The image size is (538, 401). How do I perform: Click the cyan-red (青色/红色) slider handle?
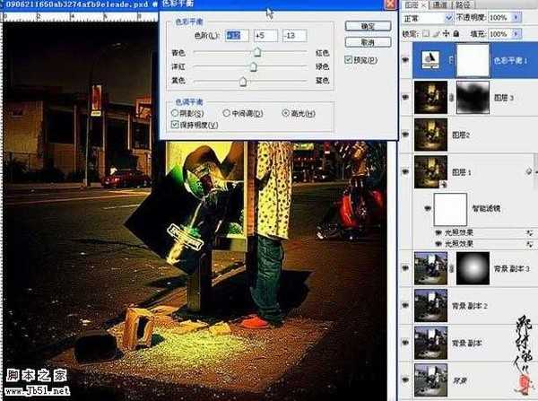tap(256, 54)
